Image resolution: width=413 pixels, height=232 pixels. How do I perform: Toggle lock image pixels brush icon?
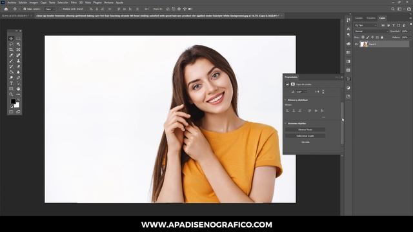tap(368, 37)
